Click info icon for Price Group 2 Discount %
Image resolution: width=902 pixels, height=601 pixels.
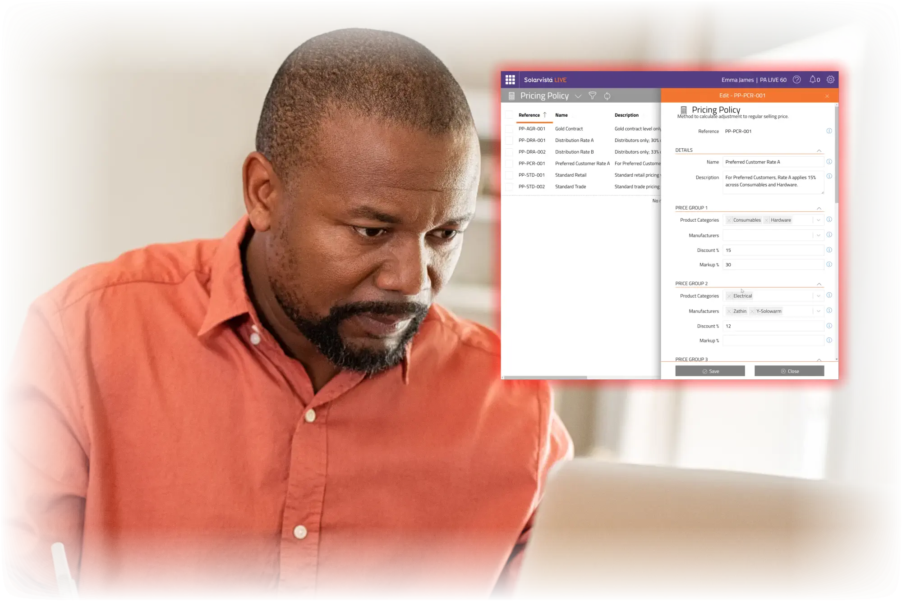click(x=829, y=326)
